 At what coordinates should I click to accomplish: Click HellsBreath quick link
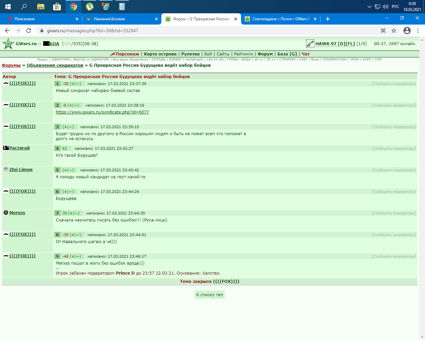click(x=194, y=59)
